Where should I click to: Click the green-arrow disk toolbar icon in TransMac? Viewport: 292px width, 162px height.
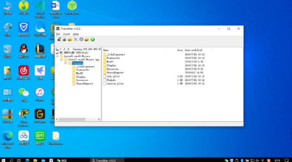tap(64, 39)
